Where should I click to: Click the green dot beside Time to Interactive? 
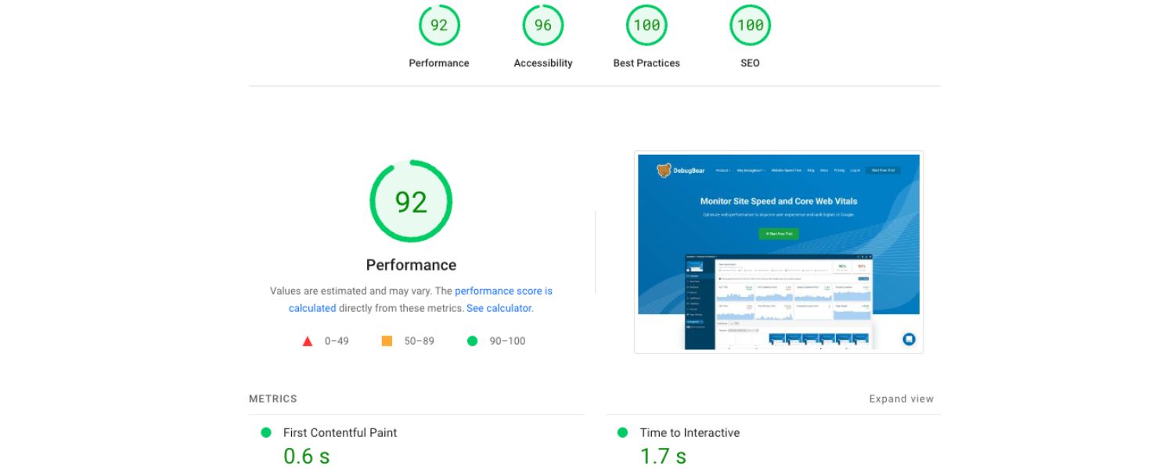tap(622, 432)
